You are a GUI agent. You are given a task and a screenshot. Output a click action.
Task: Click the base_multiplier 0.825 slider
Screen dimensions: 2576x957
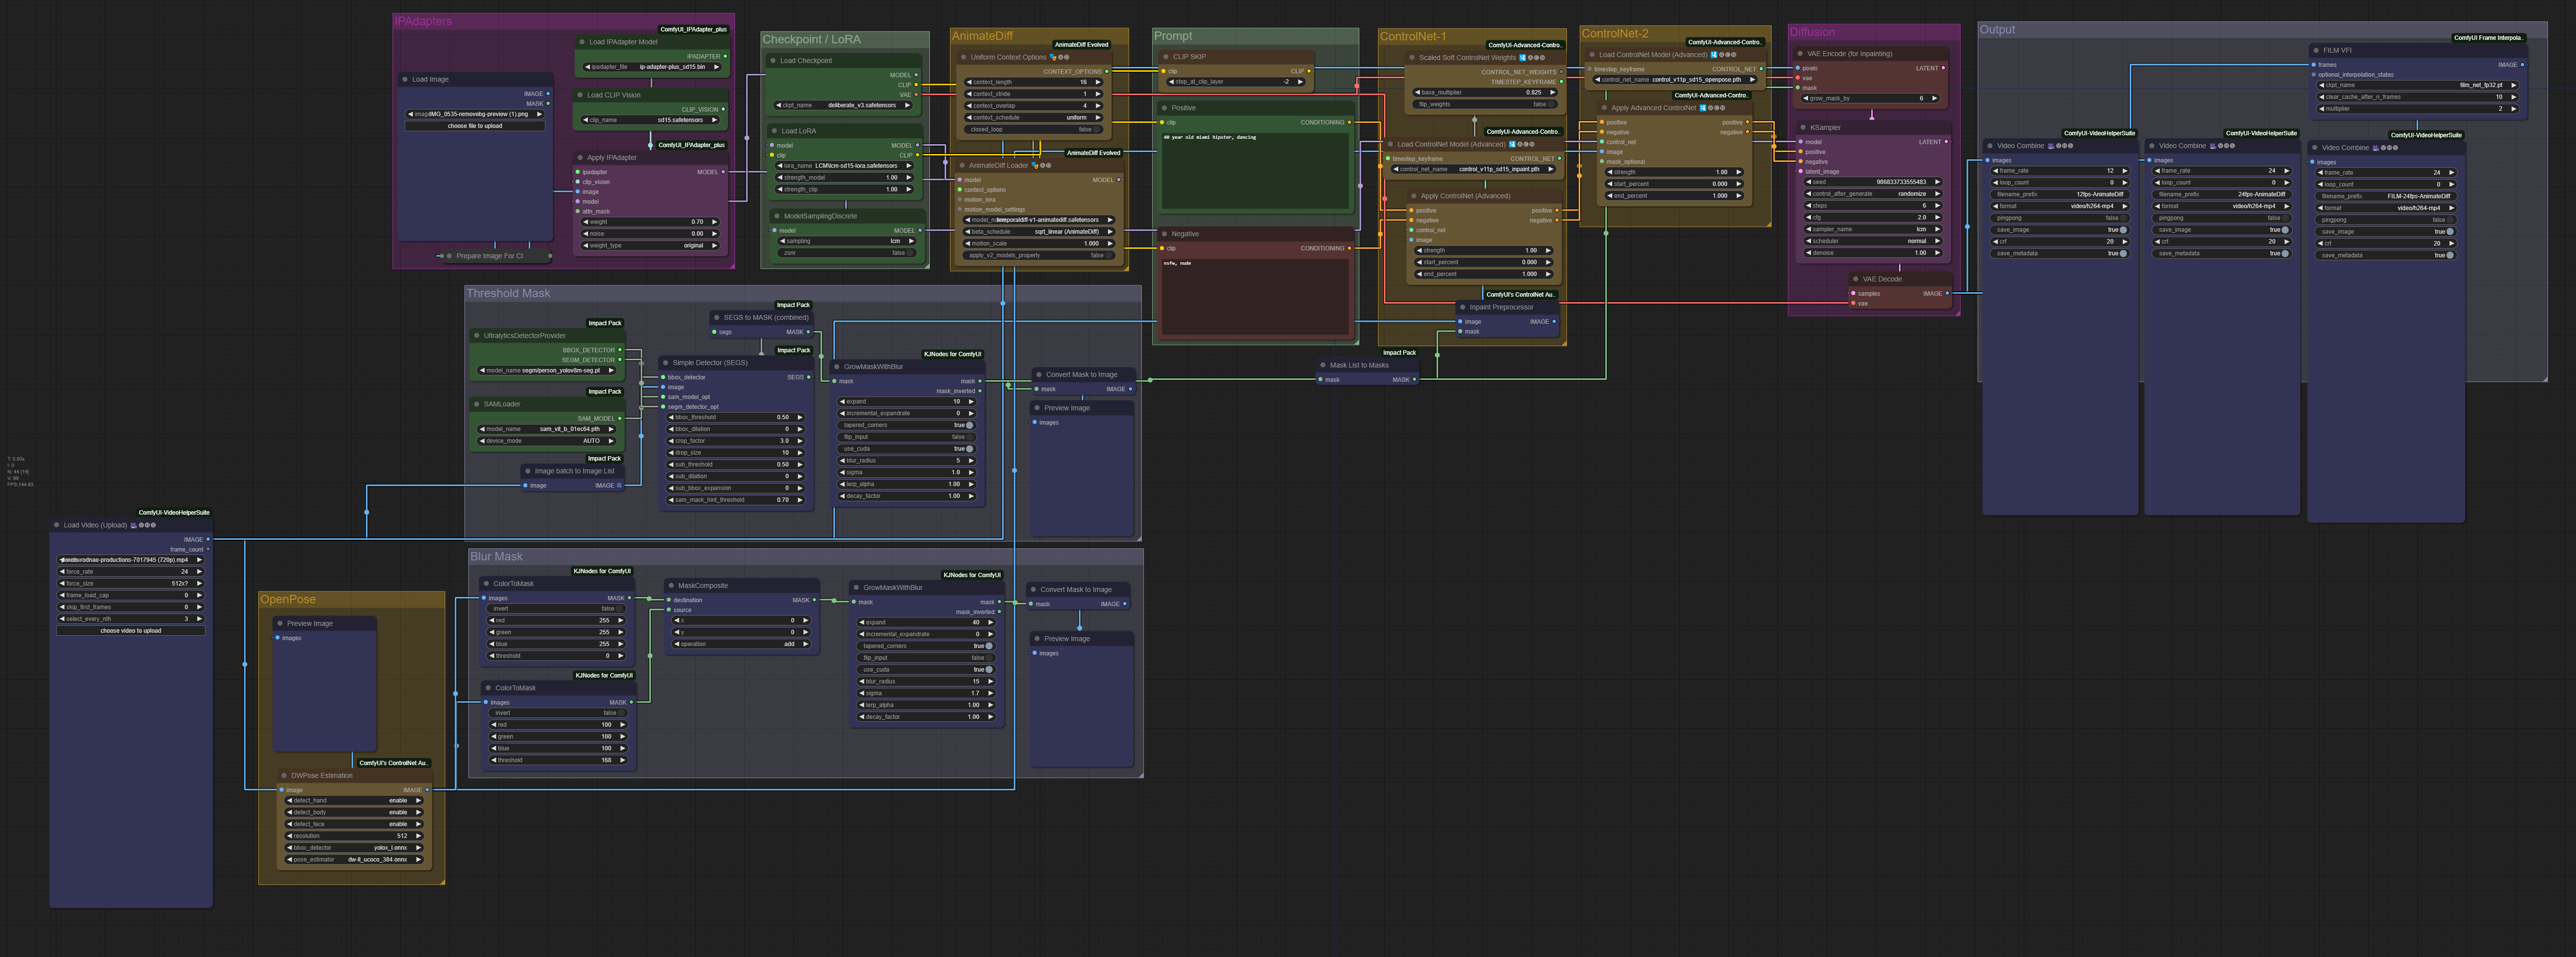(1484, 92)
